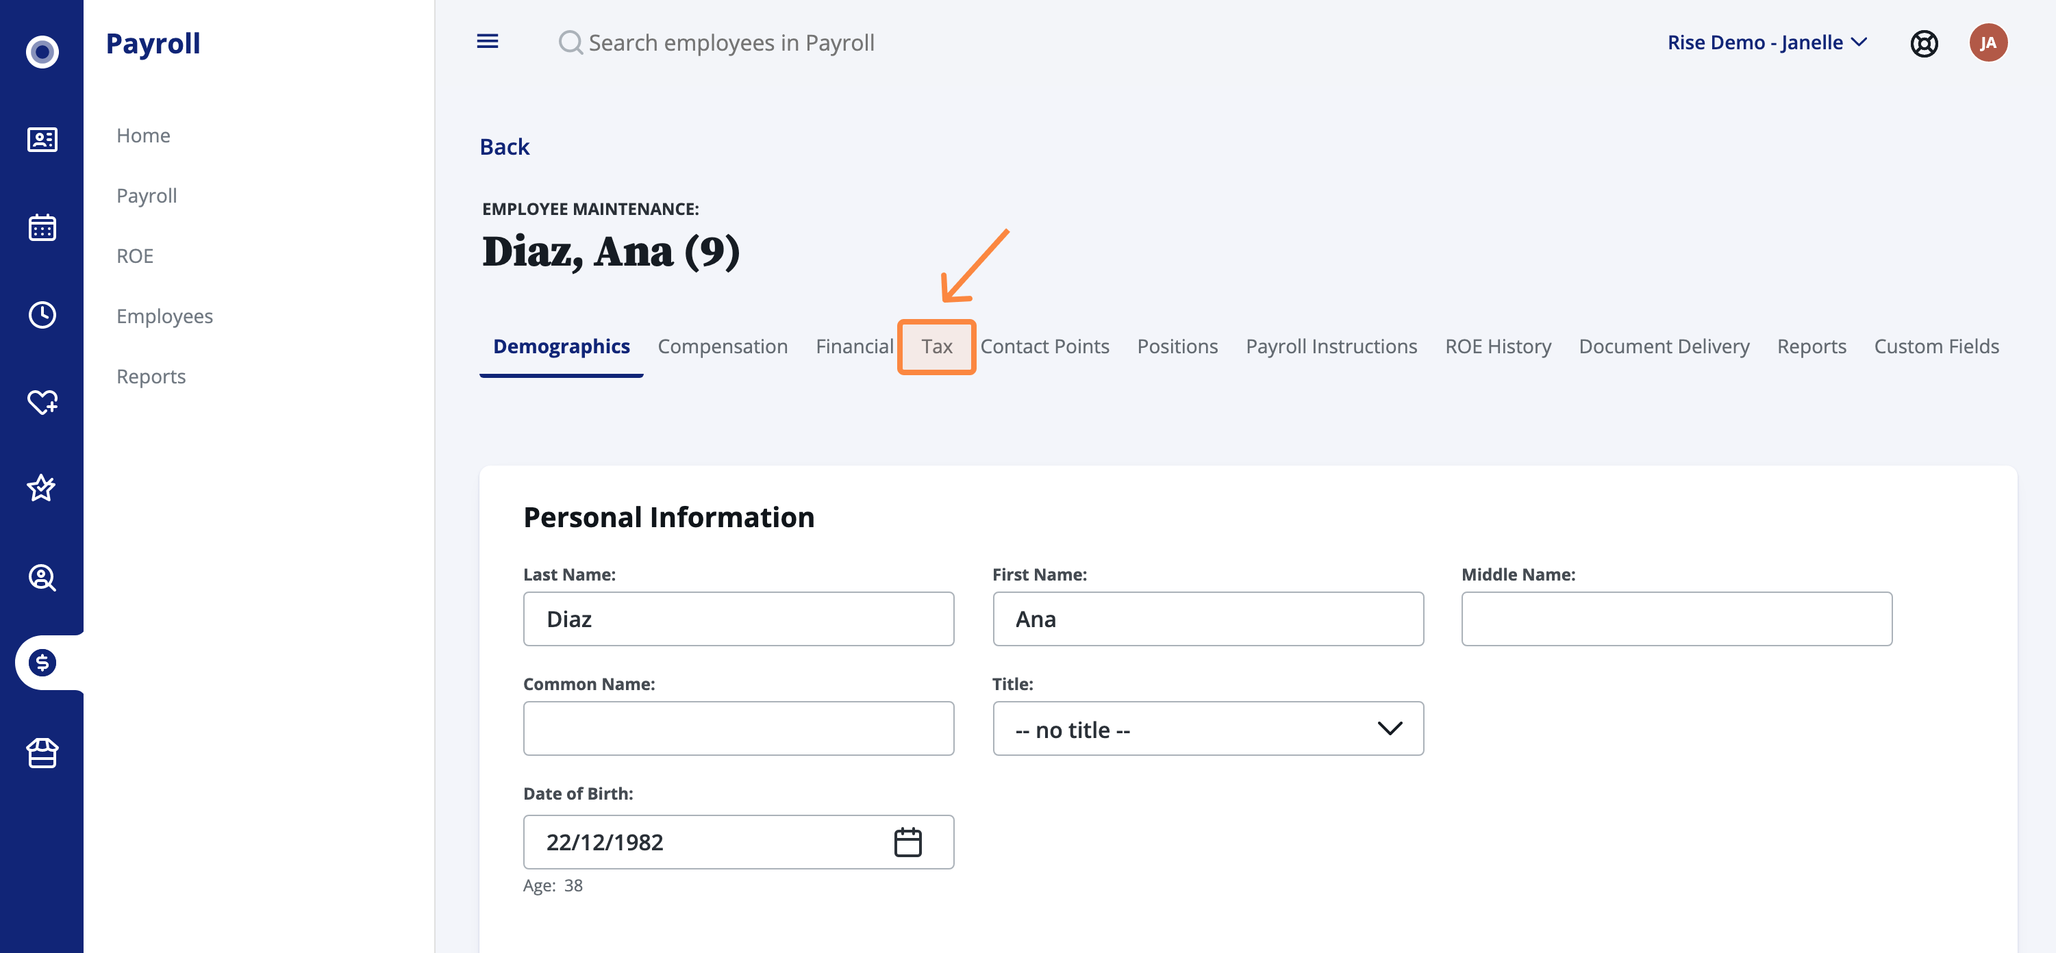Click the Personal Information heading
The height and width of the screenshot is (953, 2056).
coord(669,517)
